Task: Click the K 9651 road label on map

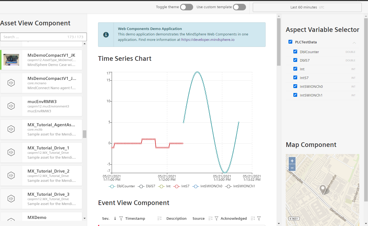Action: point(294,219)
